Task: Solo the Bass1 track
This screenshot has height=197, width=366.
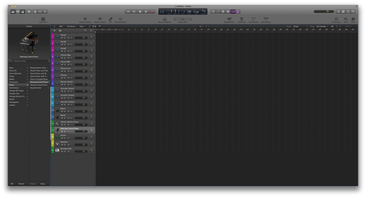Action: coord(65,111)
